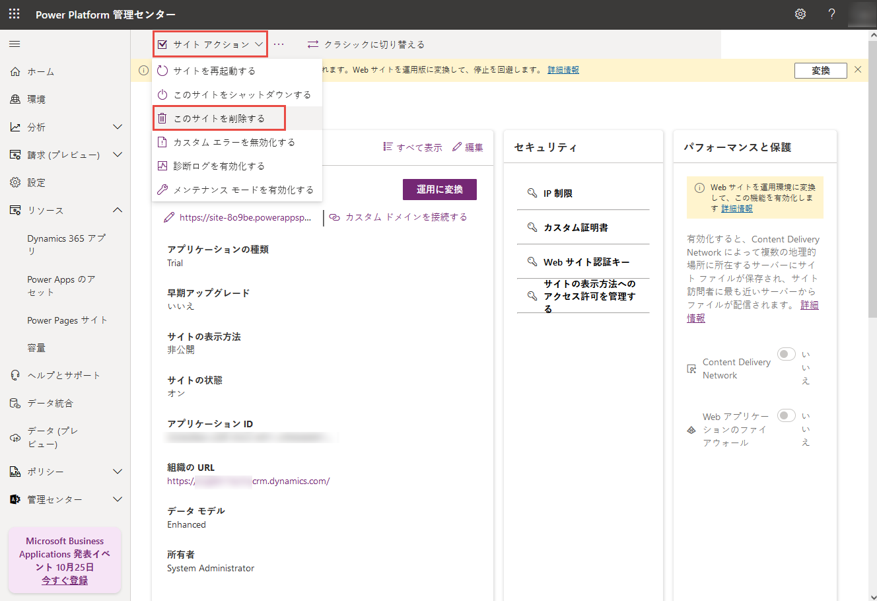Click the 請求 (プレビュー) icon
The width and height of the screenshot is (877, 601).
point(15,155)
